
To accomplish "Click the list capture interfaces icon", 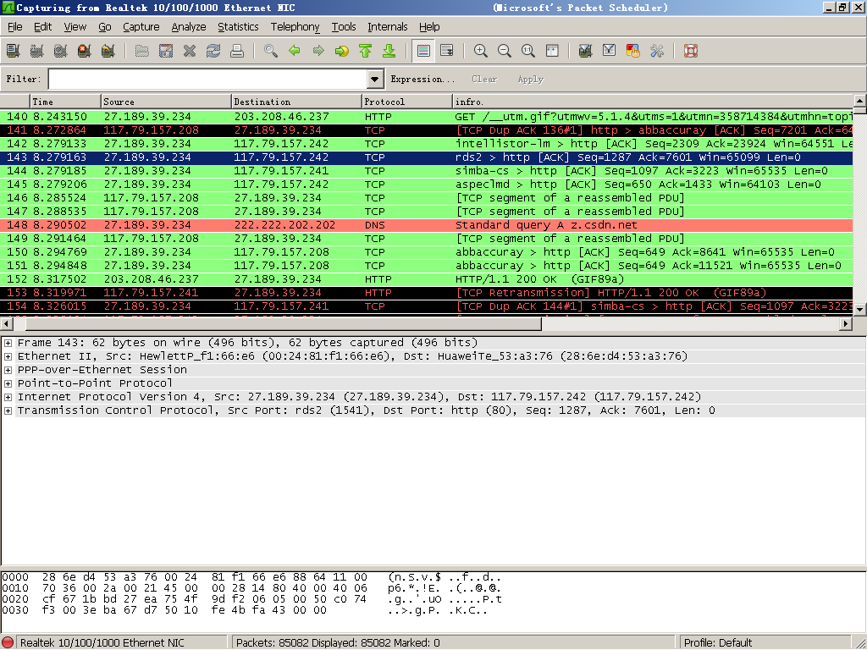I will [14, 52].
